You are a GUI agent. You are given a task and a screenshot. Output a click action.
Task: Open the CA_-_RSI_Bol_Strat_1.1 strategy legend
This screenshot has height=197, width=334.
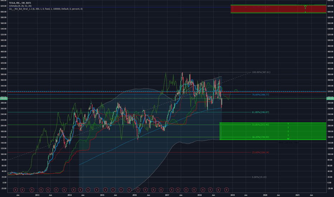point(46,9)
